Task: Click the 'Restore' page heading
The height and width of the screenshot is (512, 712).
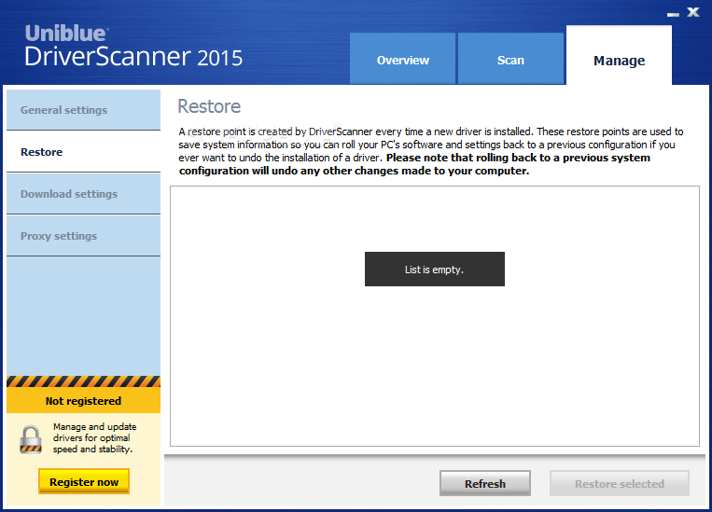Action: click(x=209, y=106)
